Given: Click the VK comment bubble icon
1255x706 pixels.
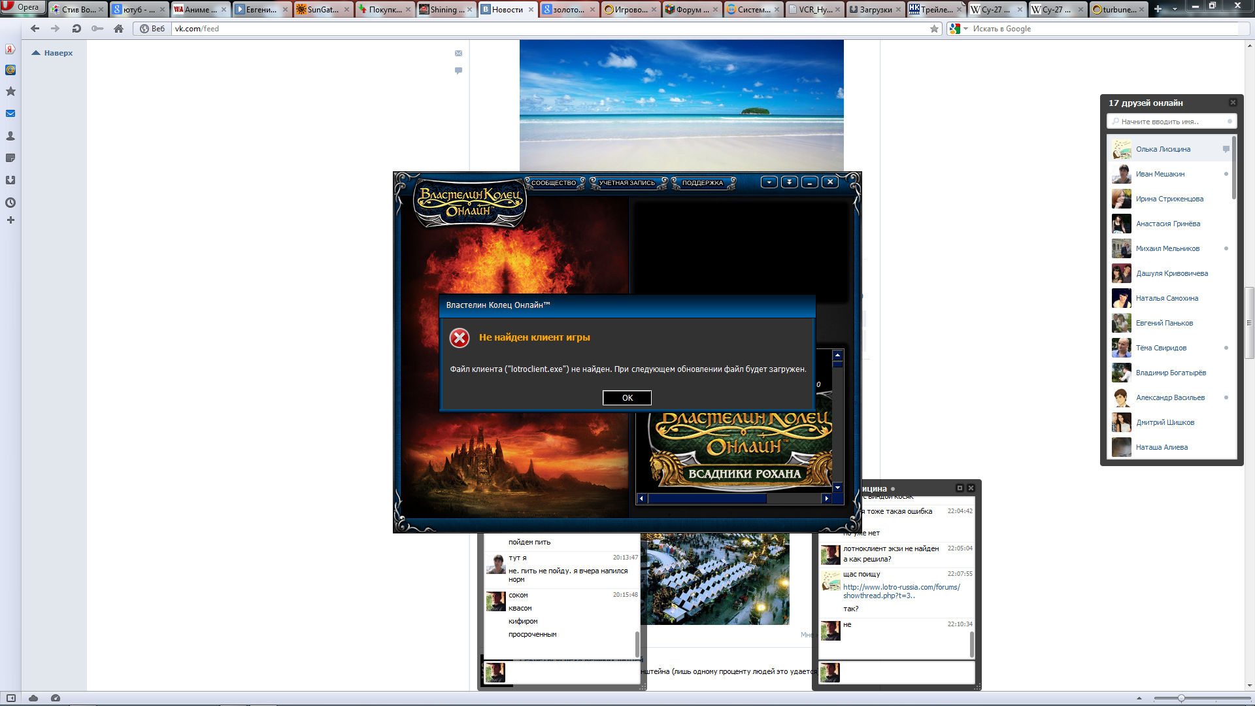Looking at the screenshot, I should [458, 71].
